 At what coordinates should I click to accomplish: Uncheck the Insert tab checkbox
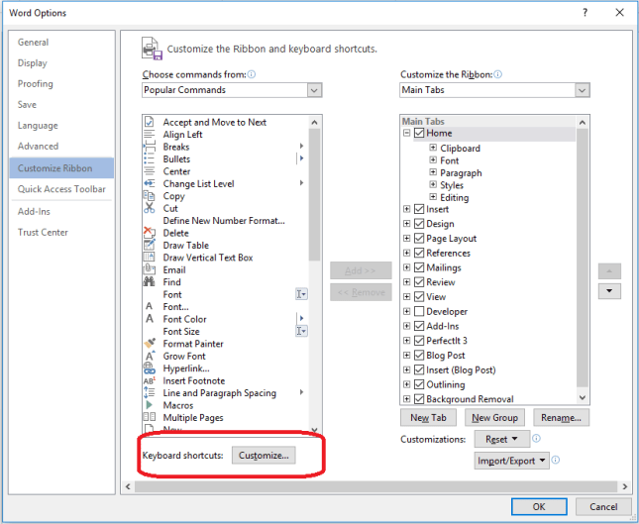pos(419,209)
